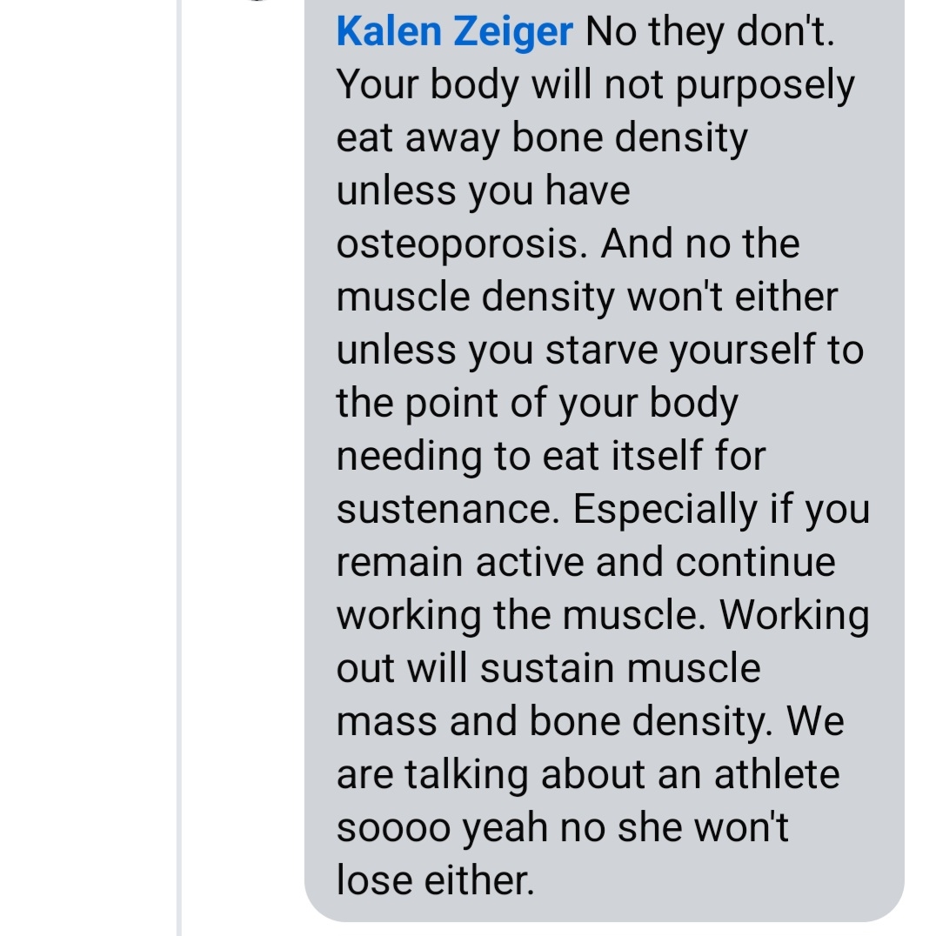Open Kalen Zeiger's profile link
Screen dimensions: 936x936
tap(454, 33)
